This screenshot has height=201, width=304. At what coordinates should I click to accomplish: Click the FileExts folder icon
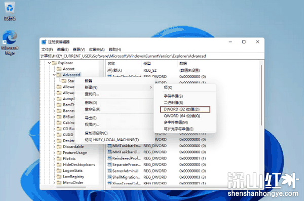(x=59, y=159)
